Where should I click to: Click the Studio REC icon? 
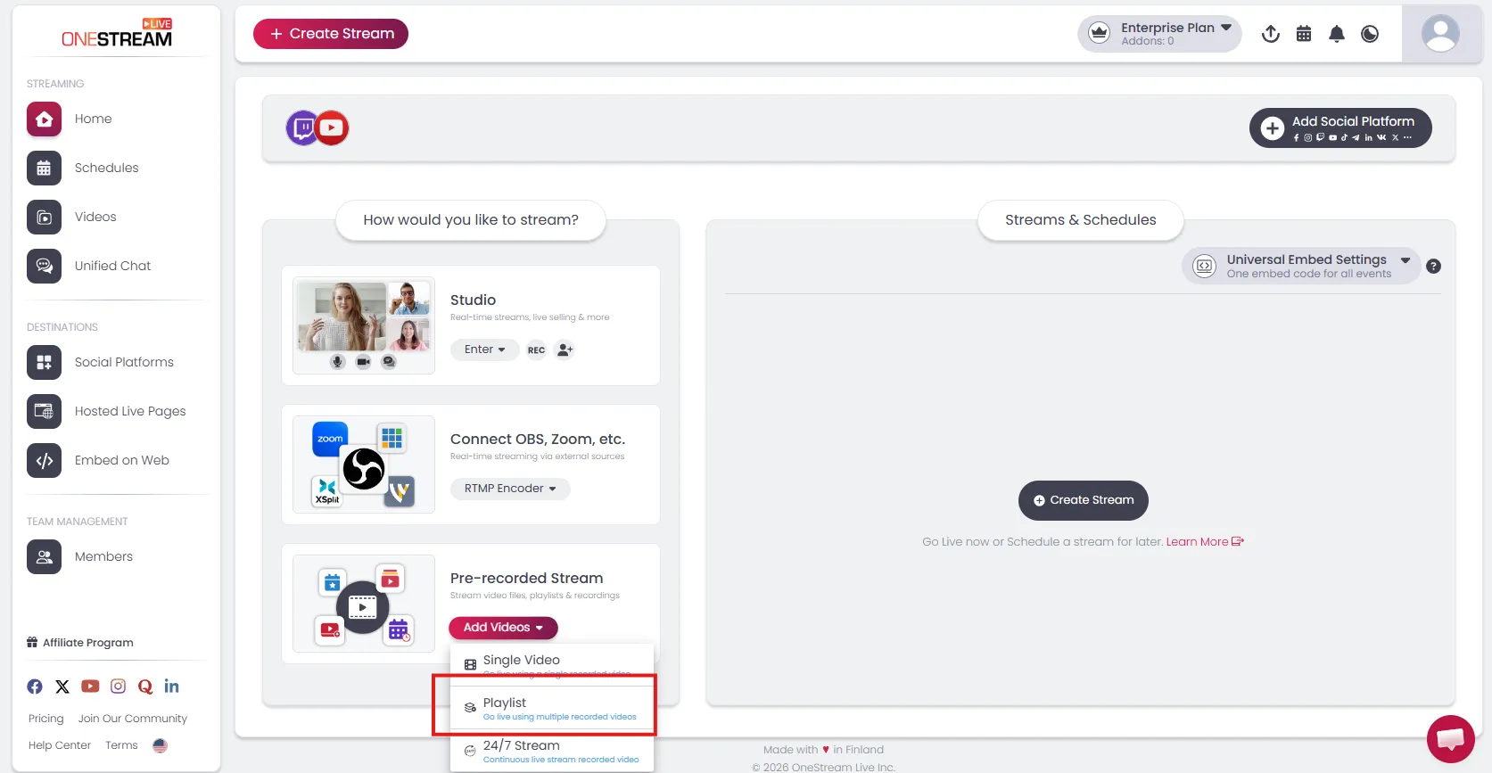pos(536,350)
